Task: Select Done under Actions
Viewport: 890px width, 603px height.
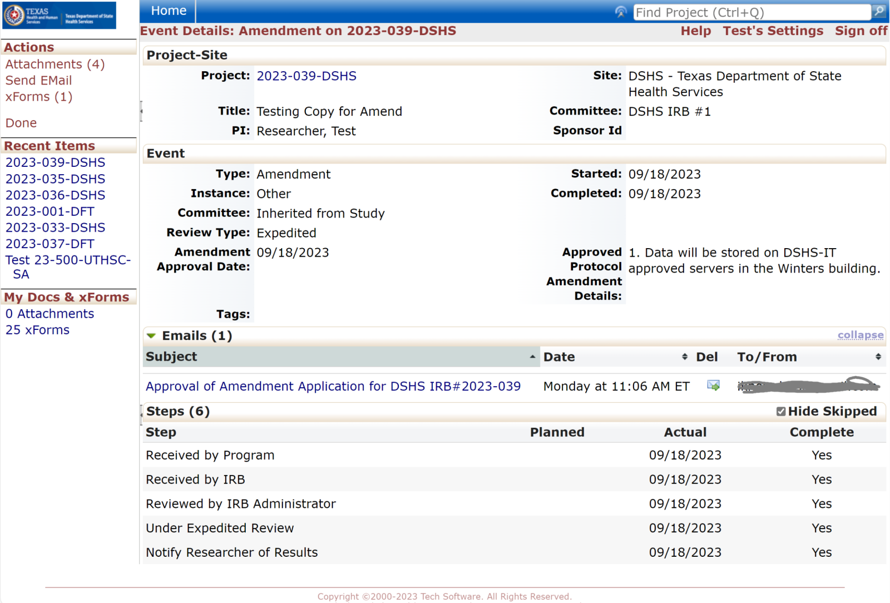Action: pyautogui.click(x=21, y=122)
